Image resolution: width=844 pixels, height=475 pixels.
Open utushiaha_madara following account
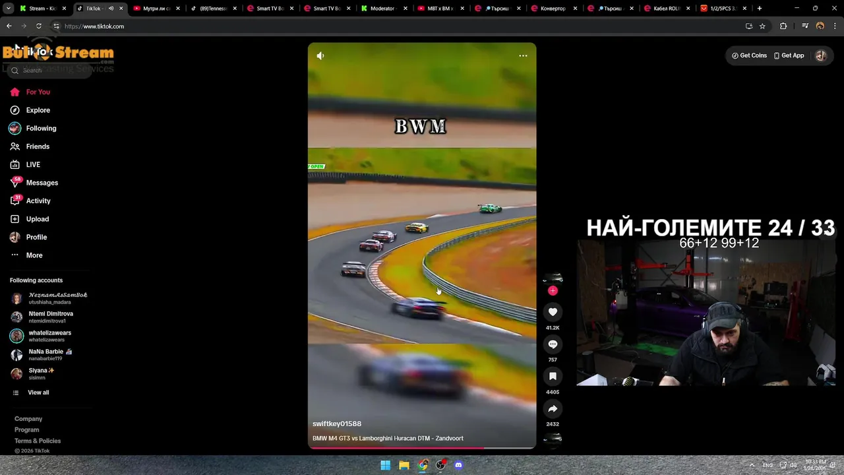pos(49,298)
